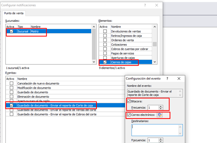217x143 pixels.
Task: Click scroll up arrow in Destinatarios box
Action: coord(180,127)
